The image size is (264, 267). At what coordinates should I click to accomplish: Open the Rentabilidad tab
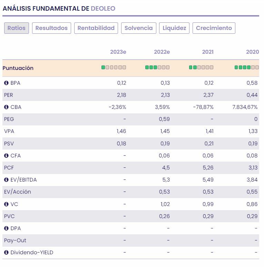tap(96, 28)
